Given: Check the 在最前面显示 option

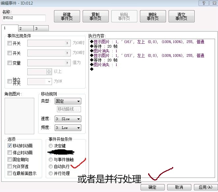Looking at the screenshot, I should (10, 173).
